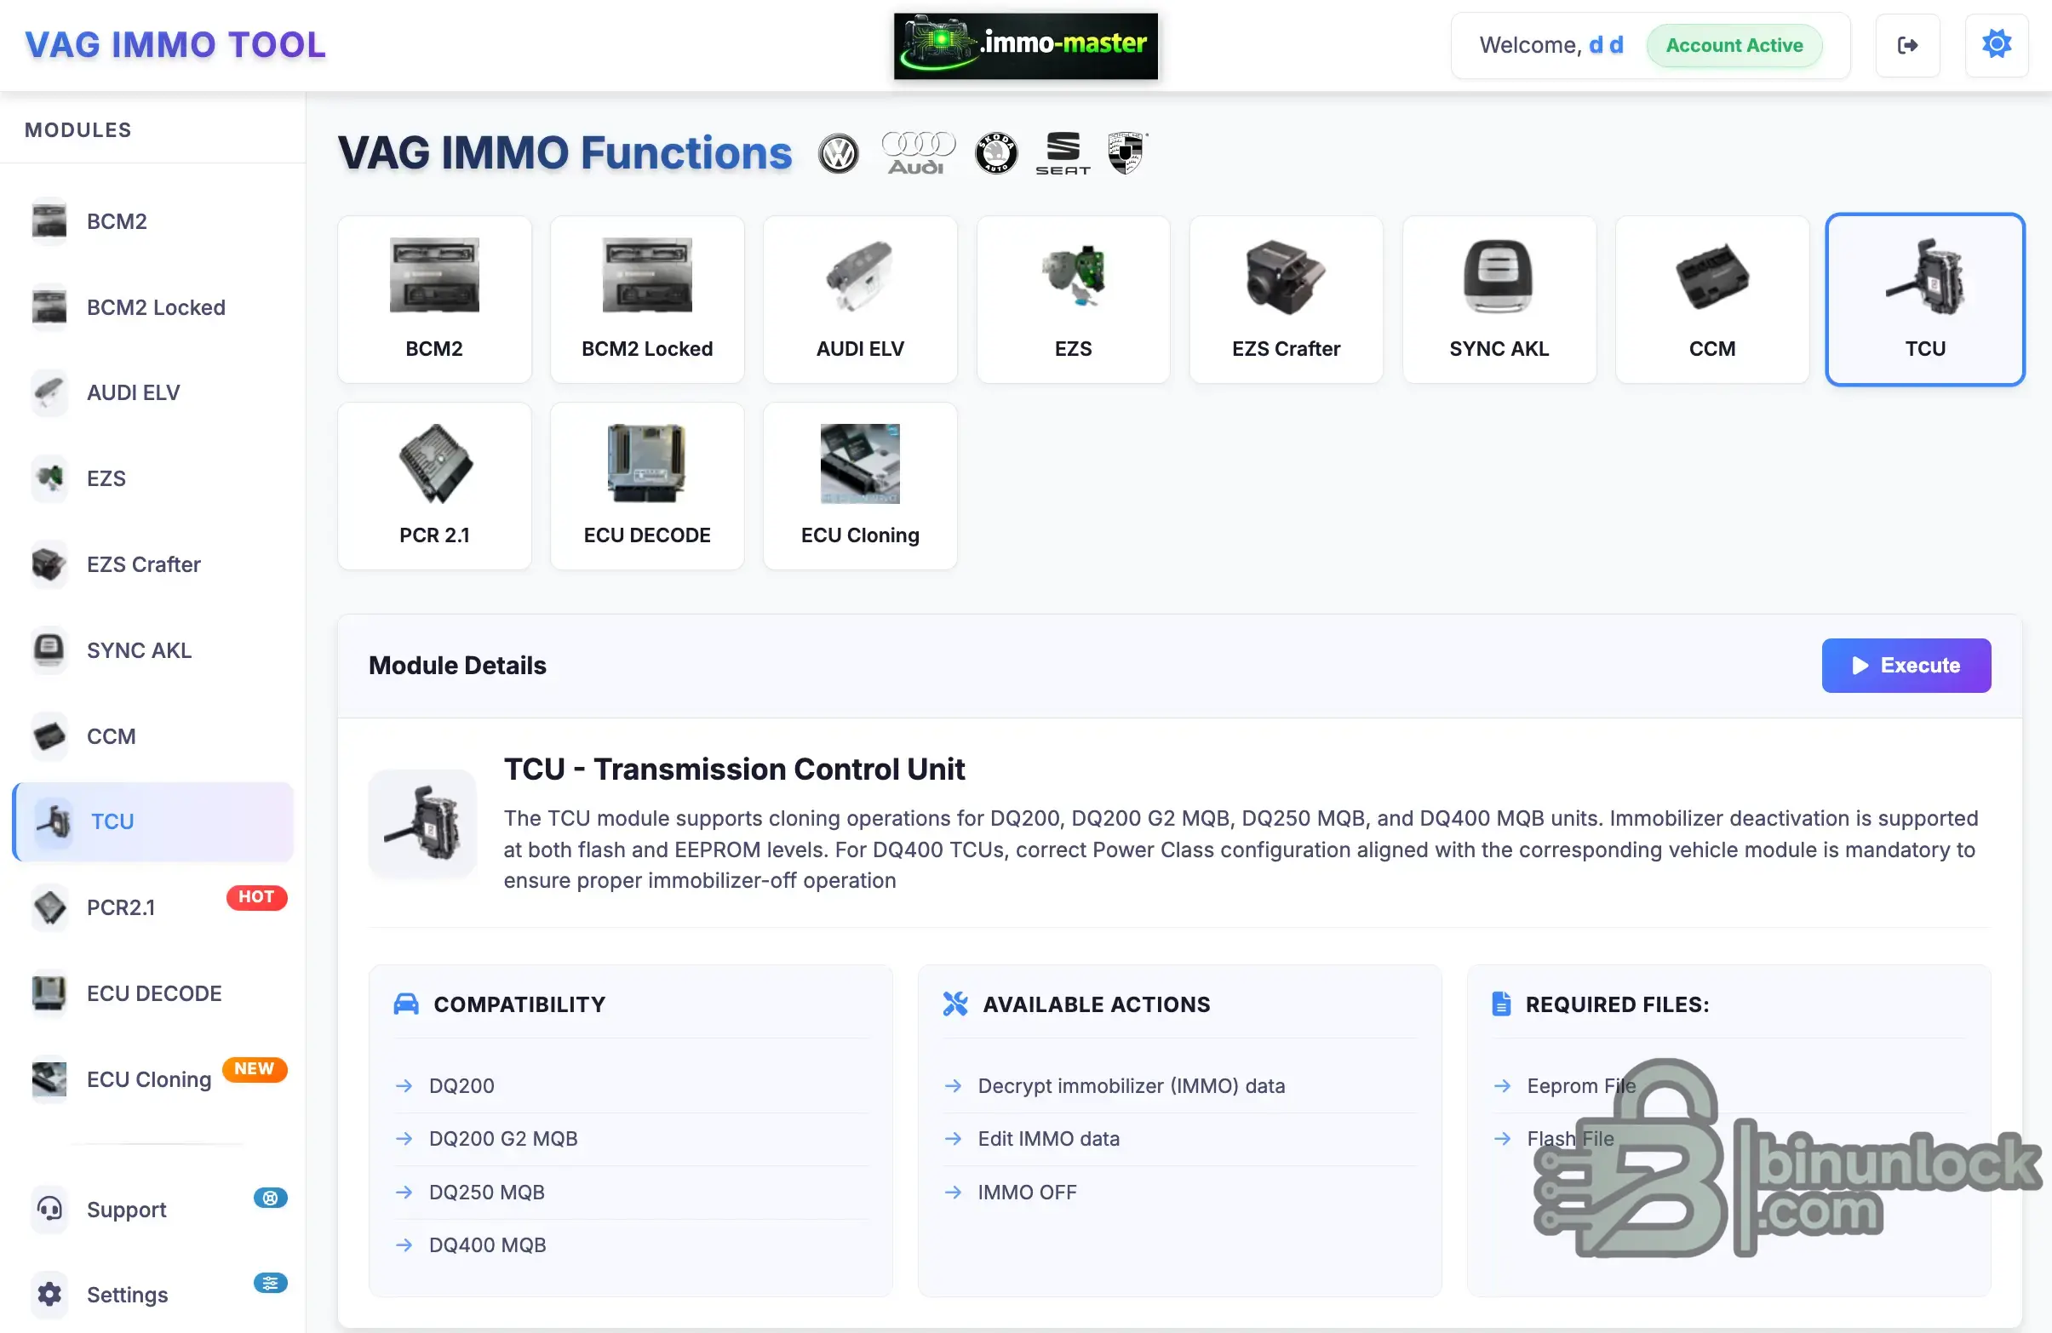Click the IMMO OFF action entry
Image resolution: width=2052 pixels, height=1333 pixels.
(x=1026, y=1192)
